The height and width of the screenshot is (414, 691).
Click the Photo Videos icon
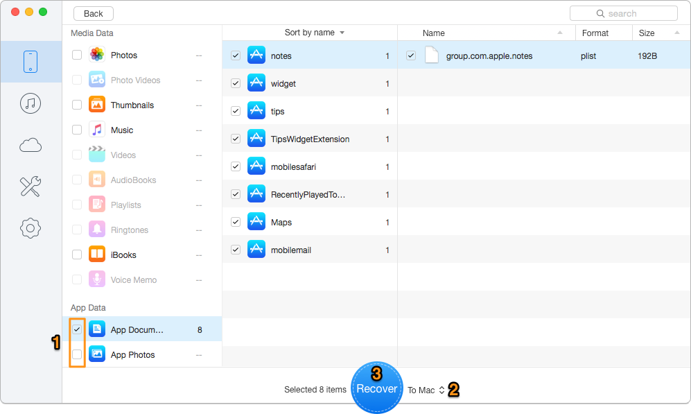tap(97, 80)
